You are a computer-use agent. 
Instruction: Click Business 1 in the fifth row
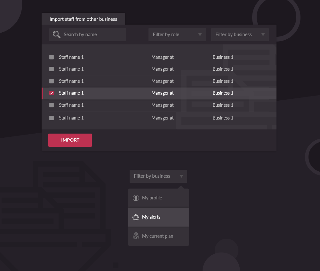tap(223, 105)
